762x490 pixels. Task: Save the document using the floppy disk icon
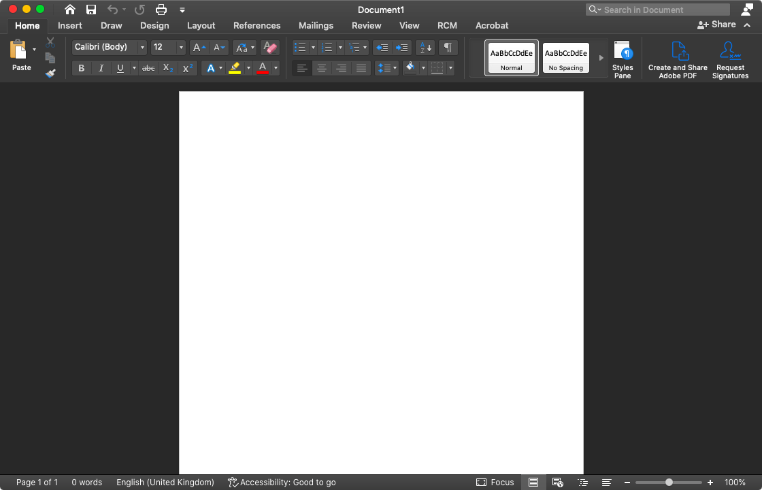pyautogui.click(x=91, y=10)
